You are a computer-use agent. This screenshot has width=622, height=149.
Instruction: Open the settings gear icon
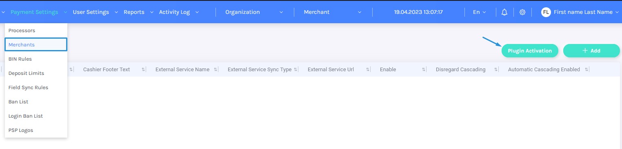522,12
